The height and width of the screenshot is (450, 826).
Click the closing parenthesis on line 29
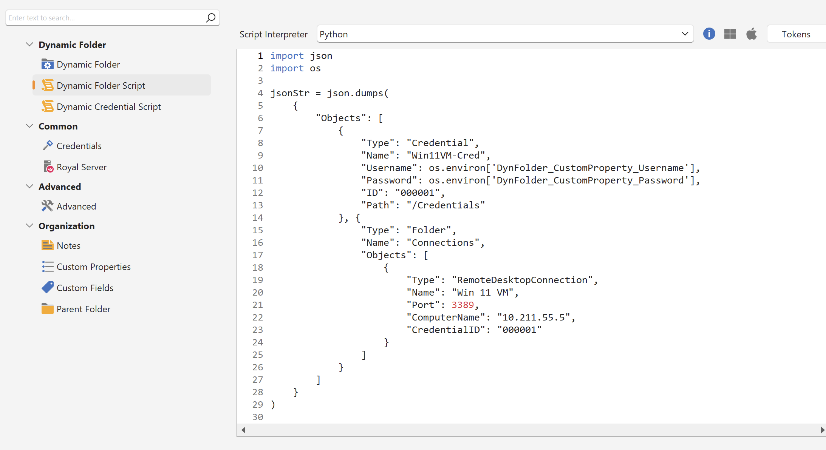[273, 405]
